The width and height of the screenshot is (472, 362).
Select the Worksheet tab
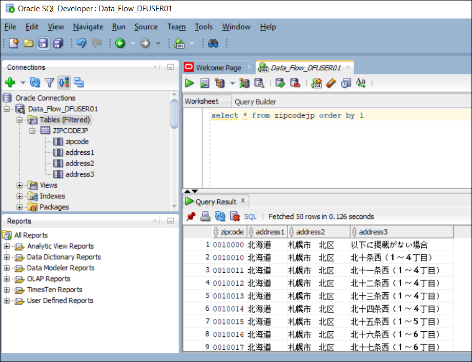pyautogui.click(x=201, y=101)
